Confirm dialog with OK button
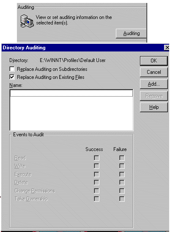170x232 pixels. point(154,61)
